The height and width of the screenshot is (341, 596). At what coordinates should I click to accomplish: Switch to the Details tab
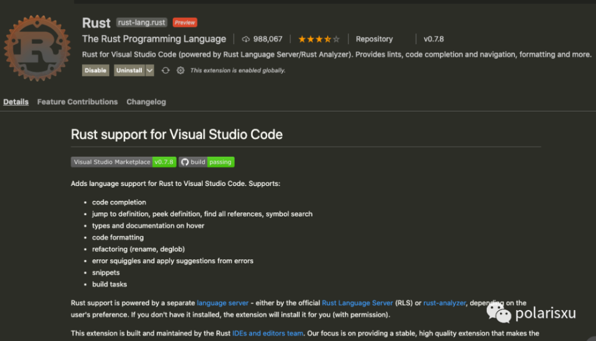point(16,102)
